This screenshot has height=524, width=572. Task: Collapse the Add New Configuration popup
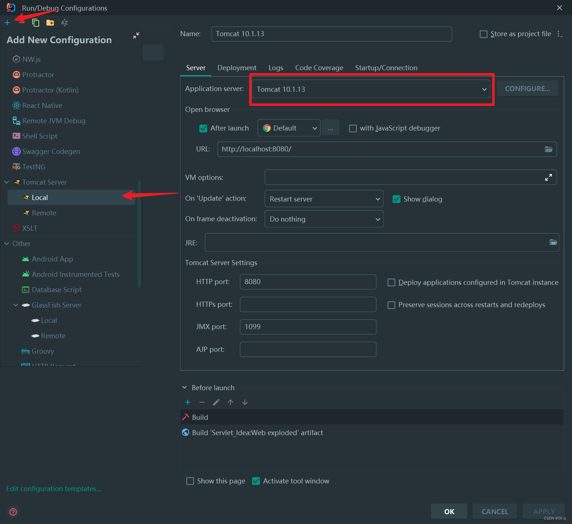click(x=136, y=35)
